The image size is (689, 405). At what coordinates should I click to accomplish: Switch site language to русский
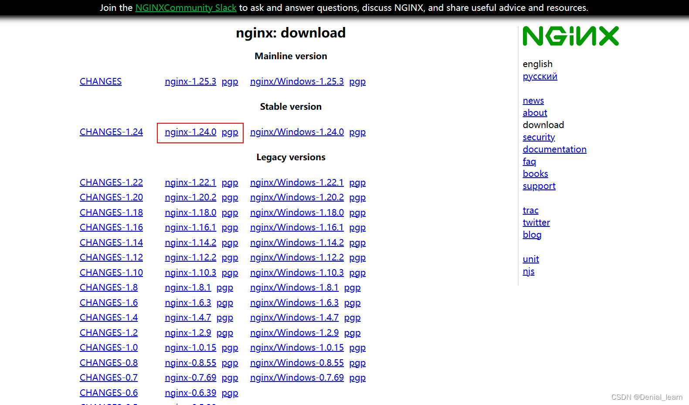coord(540,76)
